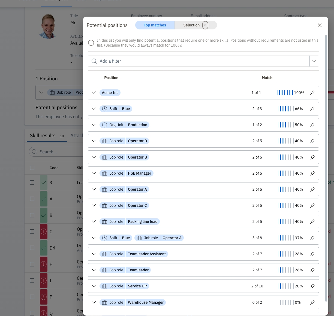Close the Potential positions dialog
This screenshot has width=334, height=316.
320,25
